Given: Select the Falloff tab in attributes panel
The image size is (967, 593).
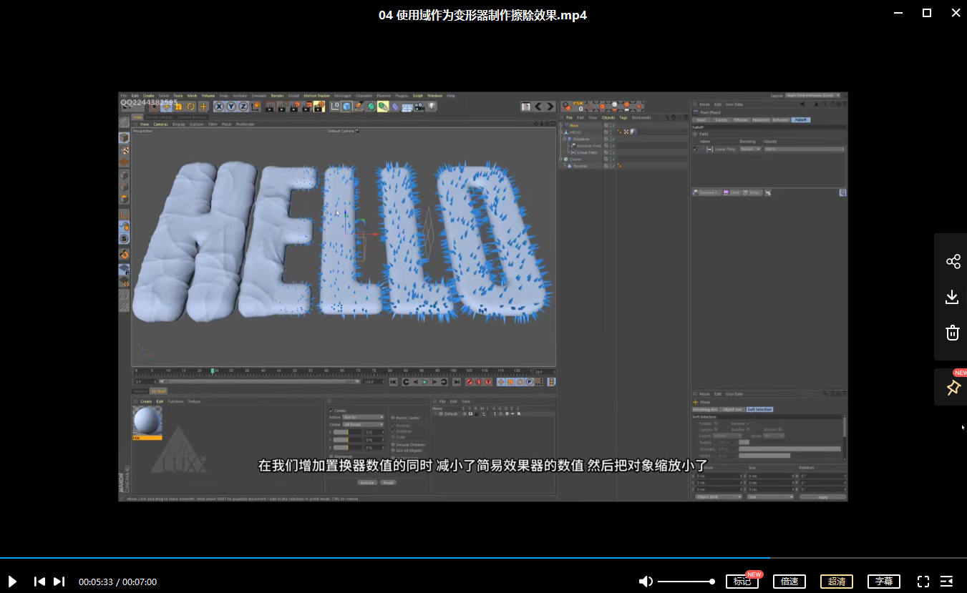Looking at the screenshot, I should 801,119.
